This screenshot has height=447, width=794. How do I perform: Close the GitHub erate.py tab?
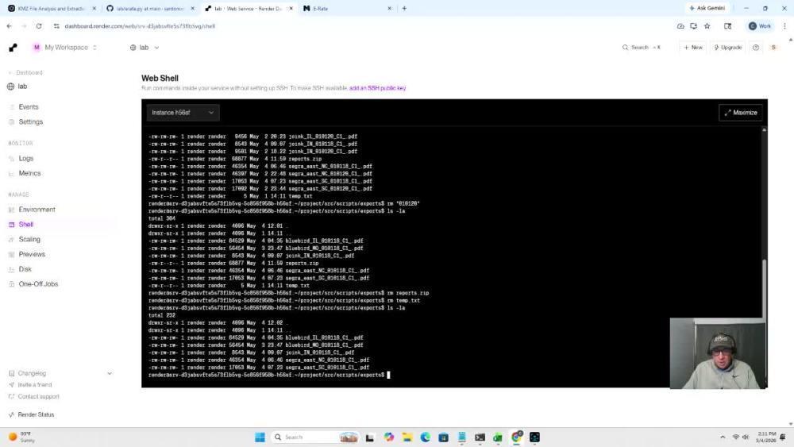(192, 9)
